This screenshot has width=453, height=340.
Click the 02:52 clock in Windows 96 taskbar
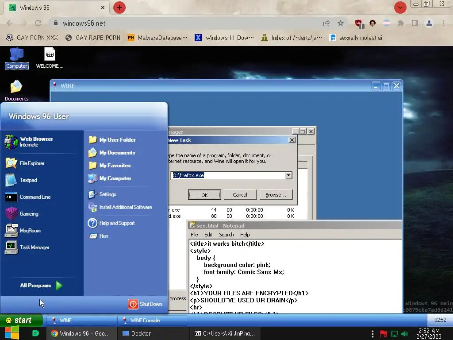(440, 320)
